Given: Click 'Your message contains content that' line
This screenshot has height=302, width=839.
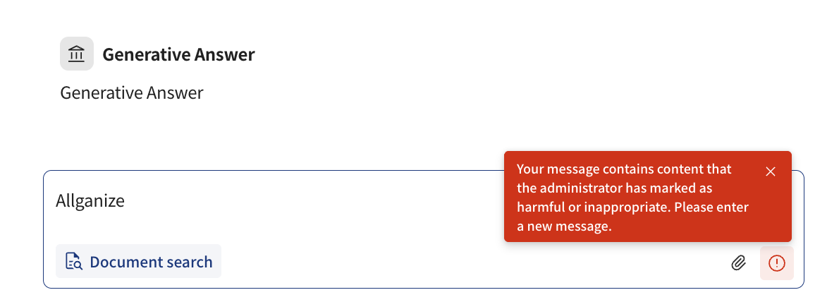Looking at the screenshot, I should click(x=624, y=169).
